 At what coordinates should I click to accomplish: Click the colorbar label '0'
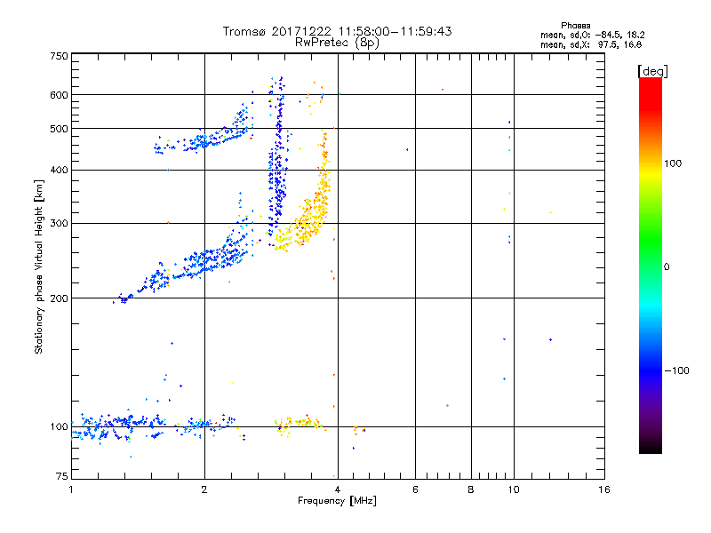pyautogui.click(x=666, y=267)
